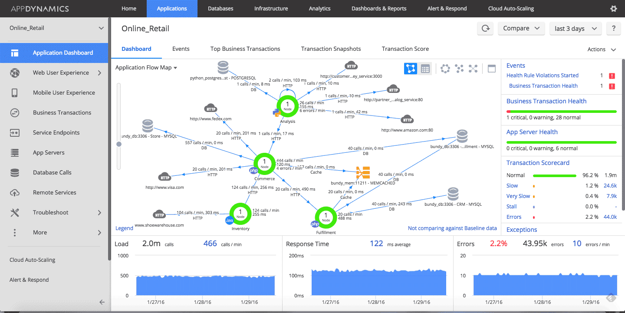This screenshot has width=625, height=313.
Task: Click the refresh button next to Compare
Action: tap(486, 29)
